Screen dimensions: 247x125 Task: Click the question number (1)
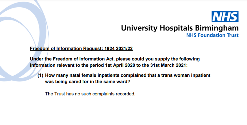[x=40, y=76]
